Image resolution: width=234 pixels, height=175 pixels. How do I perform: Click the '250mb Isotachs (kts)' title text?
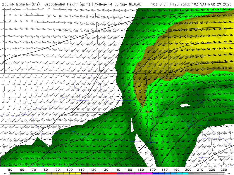(21, 4)
